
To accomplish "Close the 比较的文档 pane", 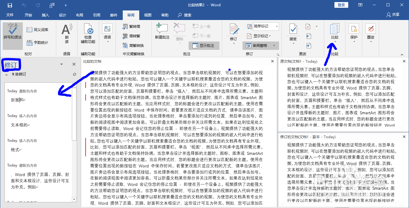I will [272, 61].
